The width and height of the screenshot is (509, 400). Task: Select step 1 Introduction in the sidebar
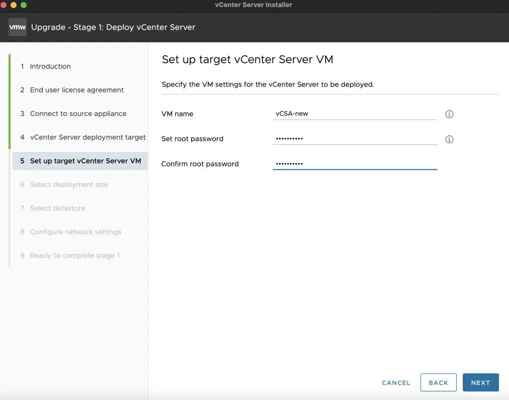tap(51, 66)
